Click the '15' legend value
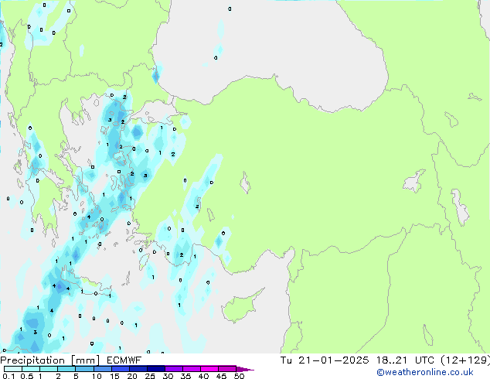The width and height of the screenshot is (490, 379). [114, 376]
